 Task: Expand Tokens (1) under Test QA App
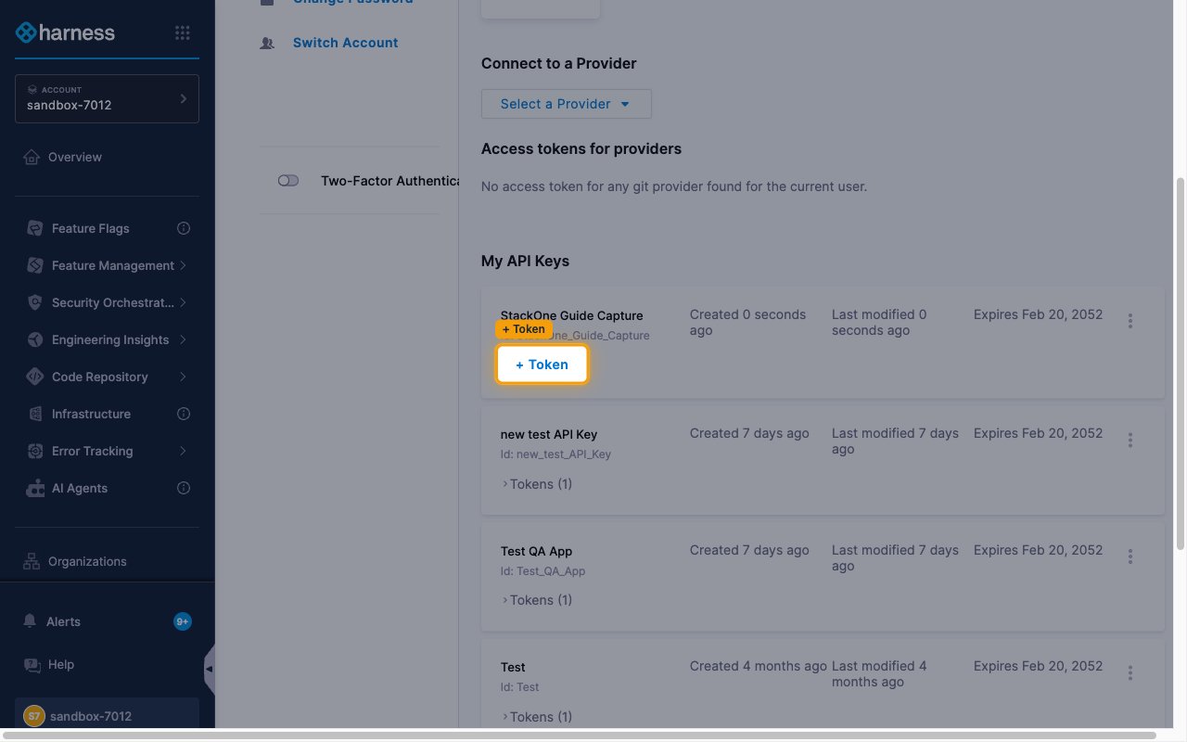[537, 600]
